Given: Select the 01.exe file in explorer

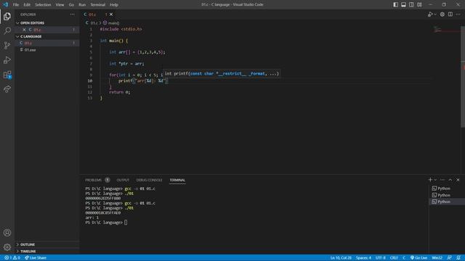Looking at the screenshot, I should pos(47,50).
